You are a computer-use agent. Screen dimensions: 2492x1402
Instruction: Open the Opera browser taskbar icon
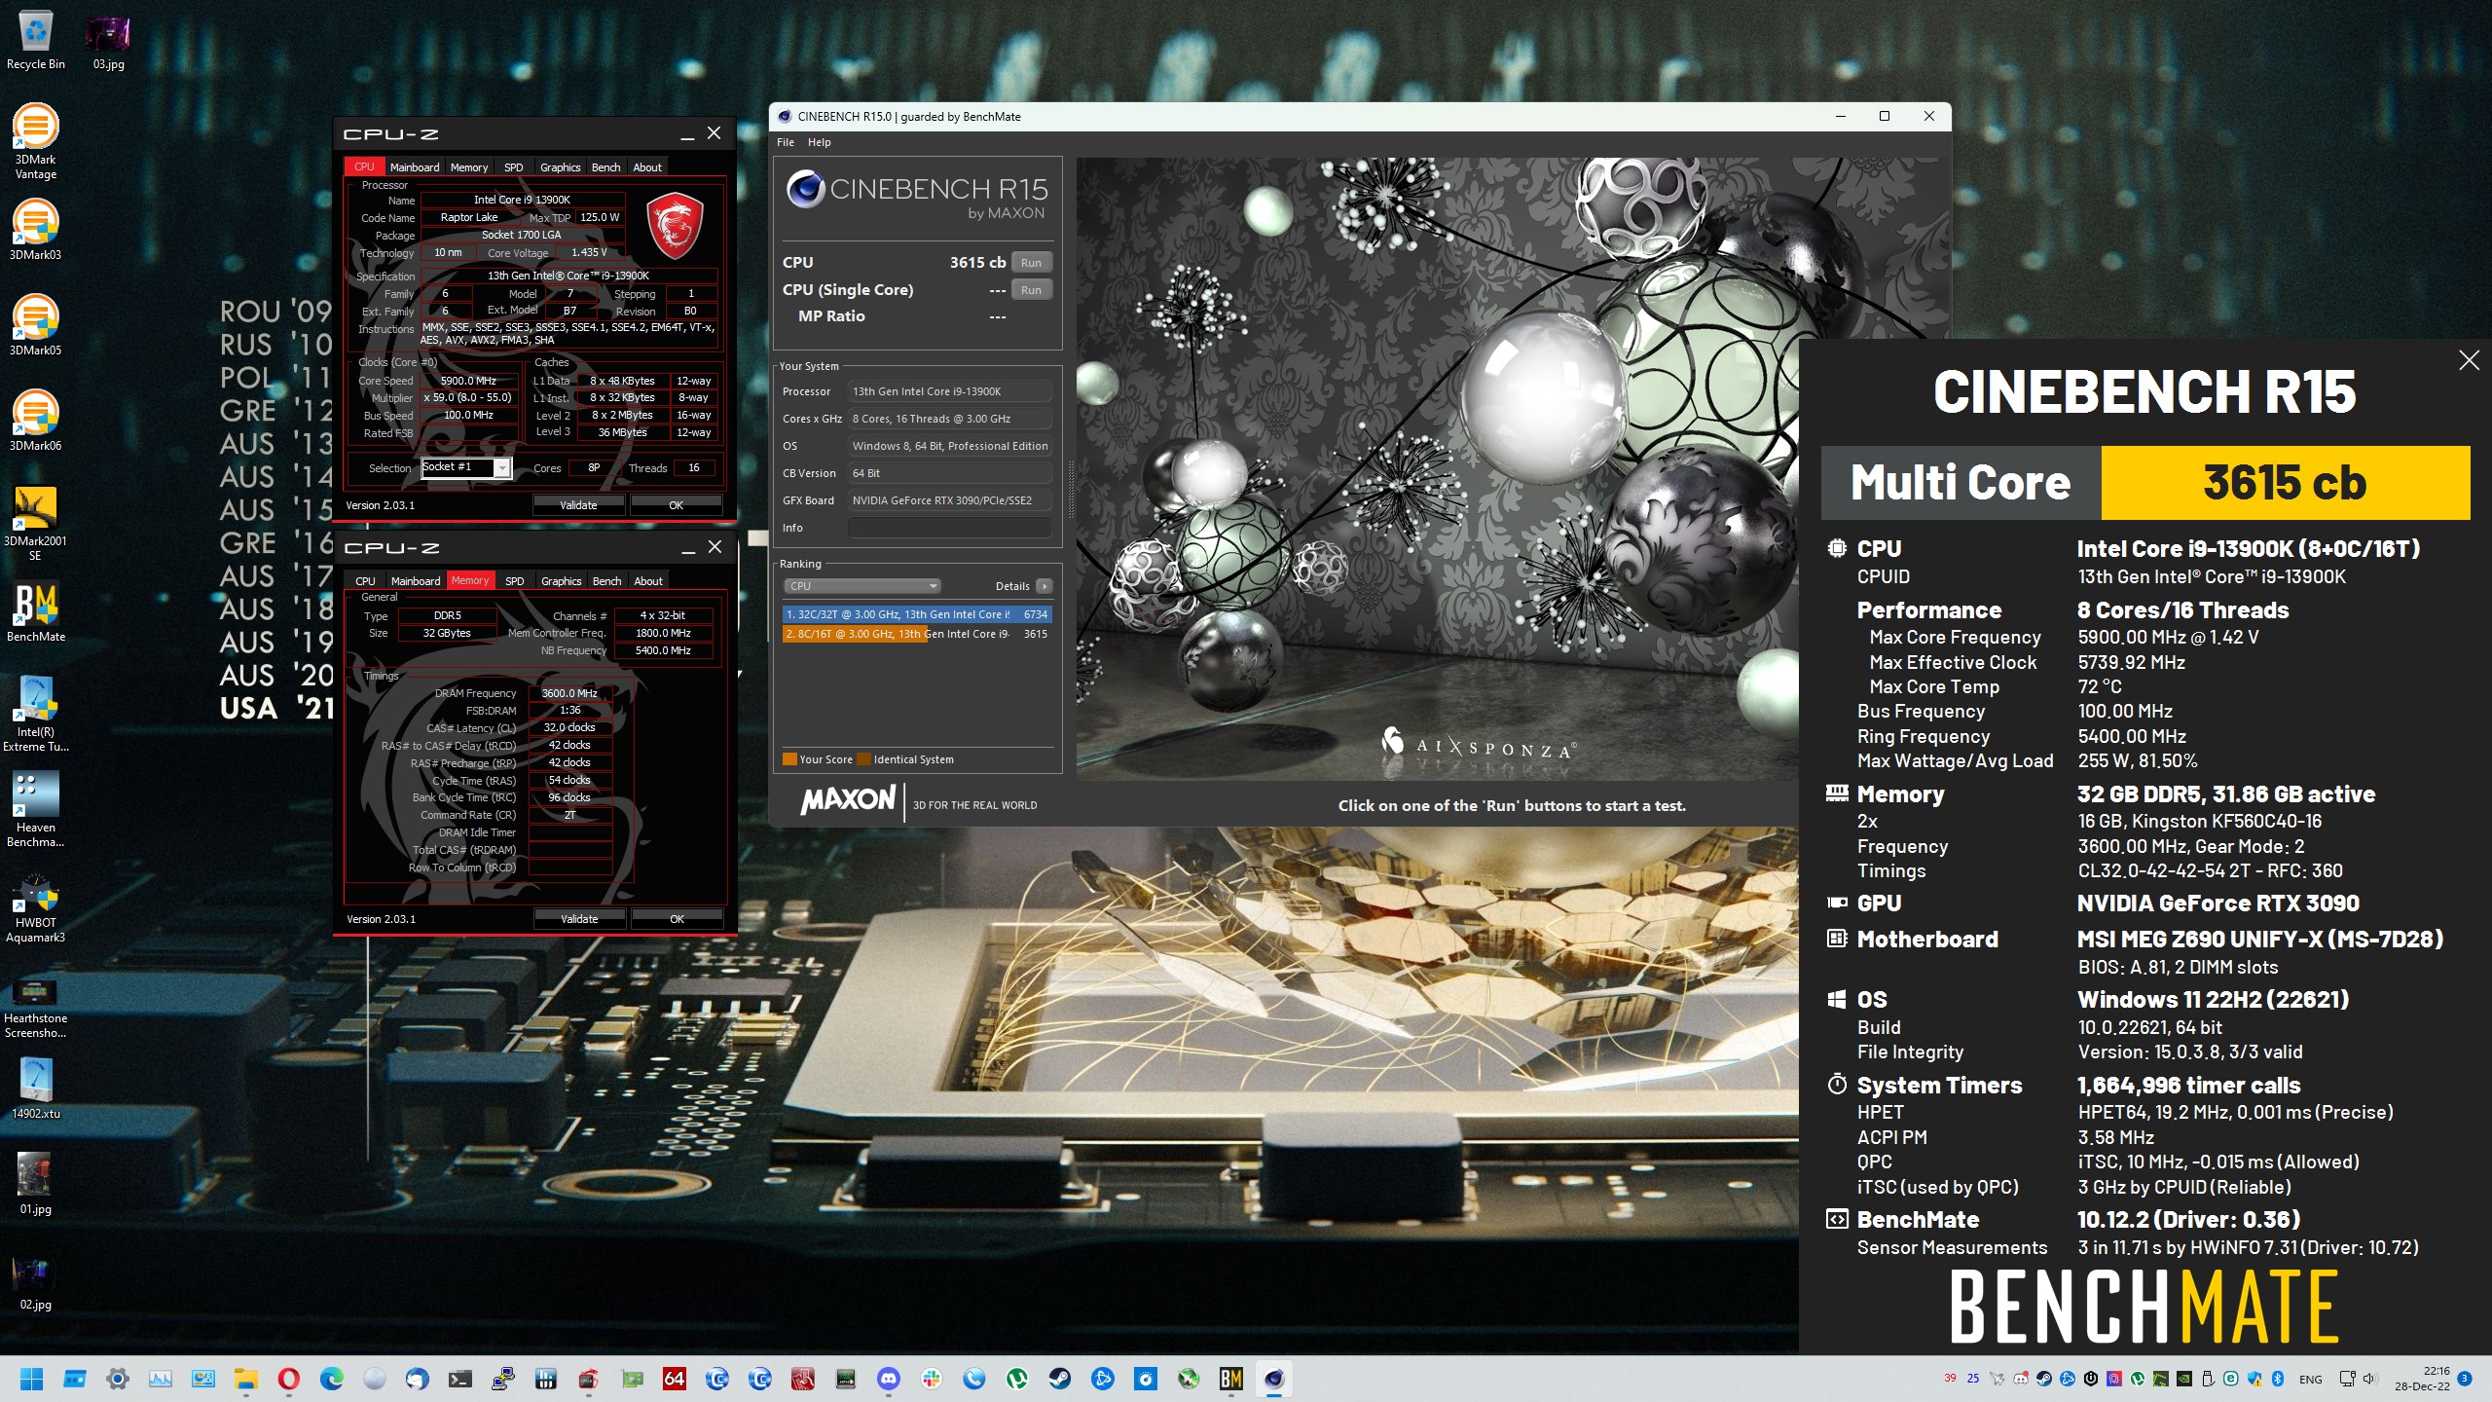289,1379
